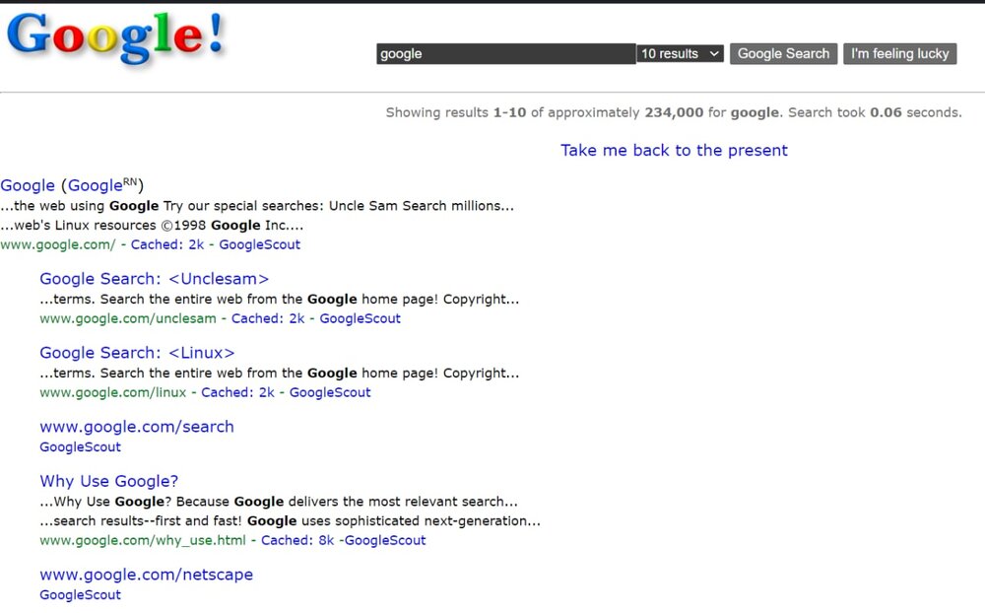Open the 10 results dropdown

point(681,54)
